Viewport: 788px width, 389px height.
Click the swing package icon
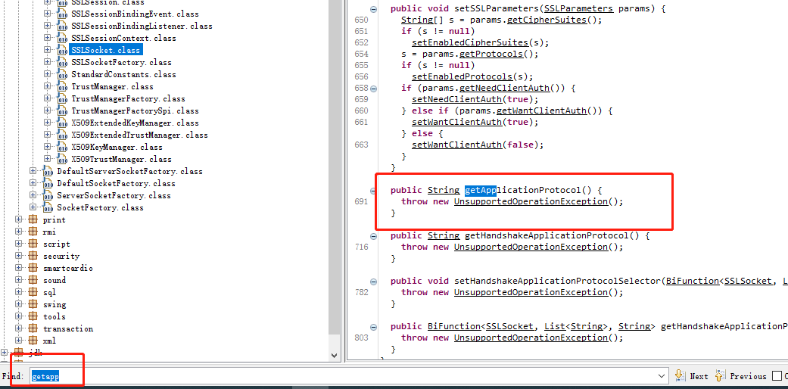pyautogui.click(x=33, y=304)
